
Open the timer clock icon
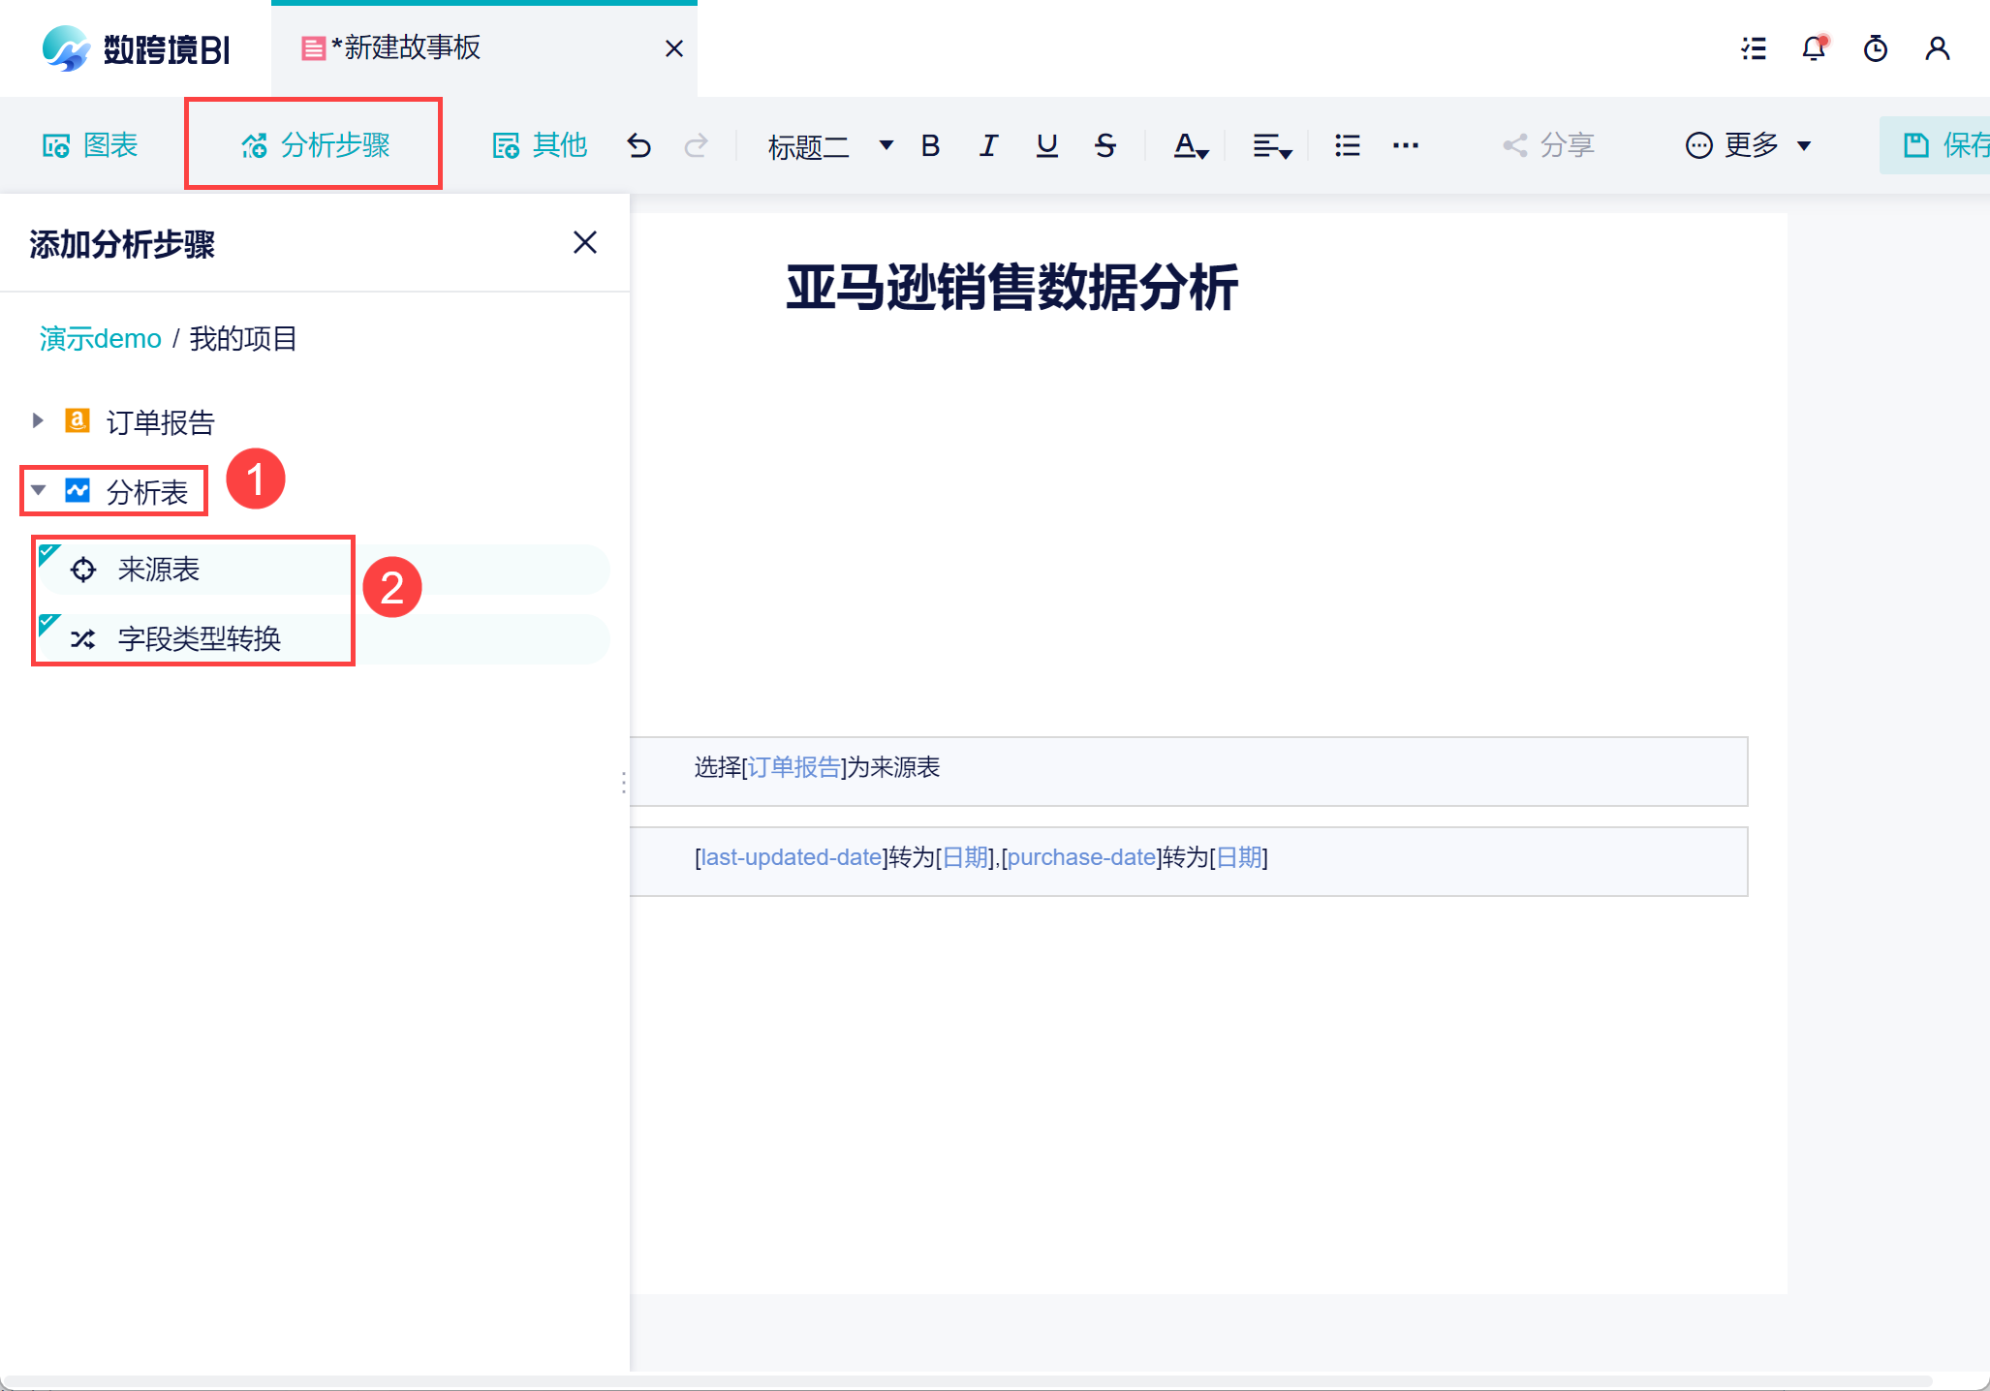(x=1876, y=48)
